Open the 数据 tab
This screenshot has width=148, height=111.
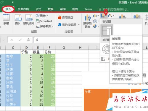click(51, 9)
